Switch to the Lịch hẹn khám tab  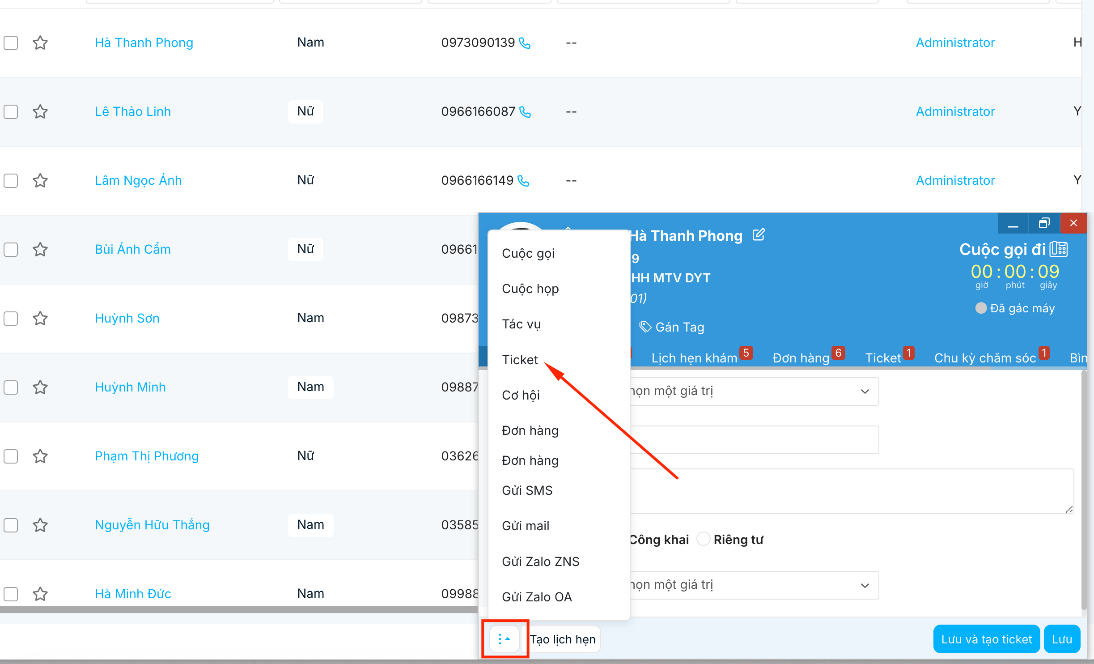pos(694,358)
